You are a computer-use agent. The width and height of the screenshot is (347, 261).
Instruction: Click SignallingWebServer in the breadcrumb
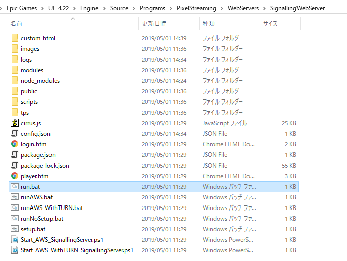pyautogui.click(x=298, y=8)
